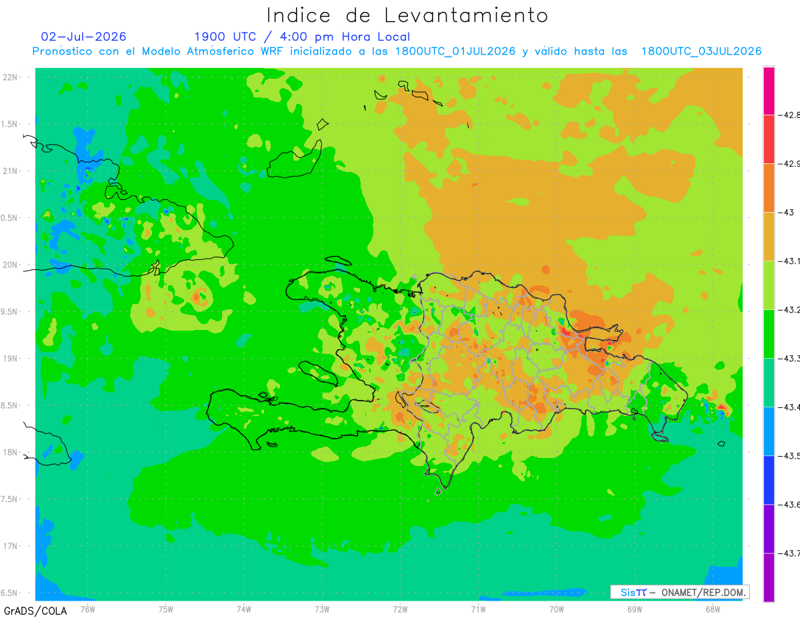Select the bright green swatch between -43.2 and -43.3

(769, 333)
